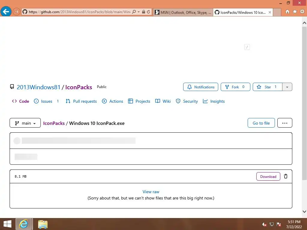
Task: Download the Windows 10 IconPack.exe file
Action: click(268, 176)
